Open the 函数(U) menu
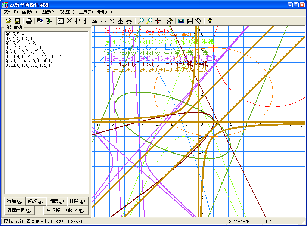Screen dimensions: 307x226 [30, 12]
